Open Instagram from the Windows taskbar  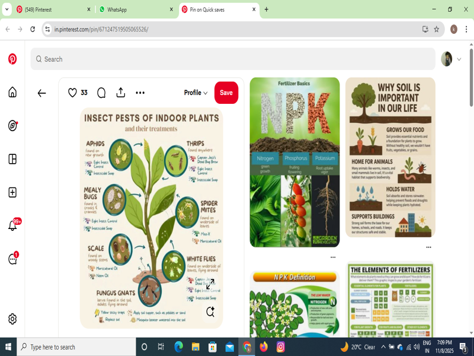pyautogui.click(x=281, y=347)
